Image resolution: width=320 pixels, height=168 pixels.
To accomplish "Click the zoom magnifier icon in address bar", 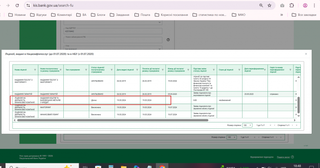I will pyautogui.click(x=261, y=5).
